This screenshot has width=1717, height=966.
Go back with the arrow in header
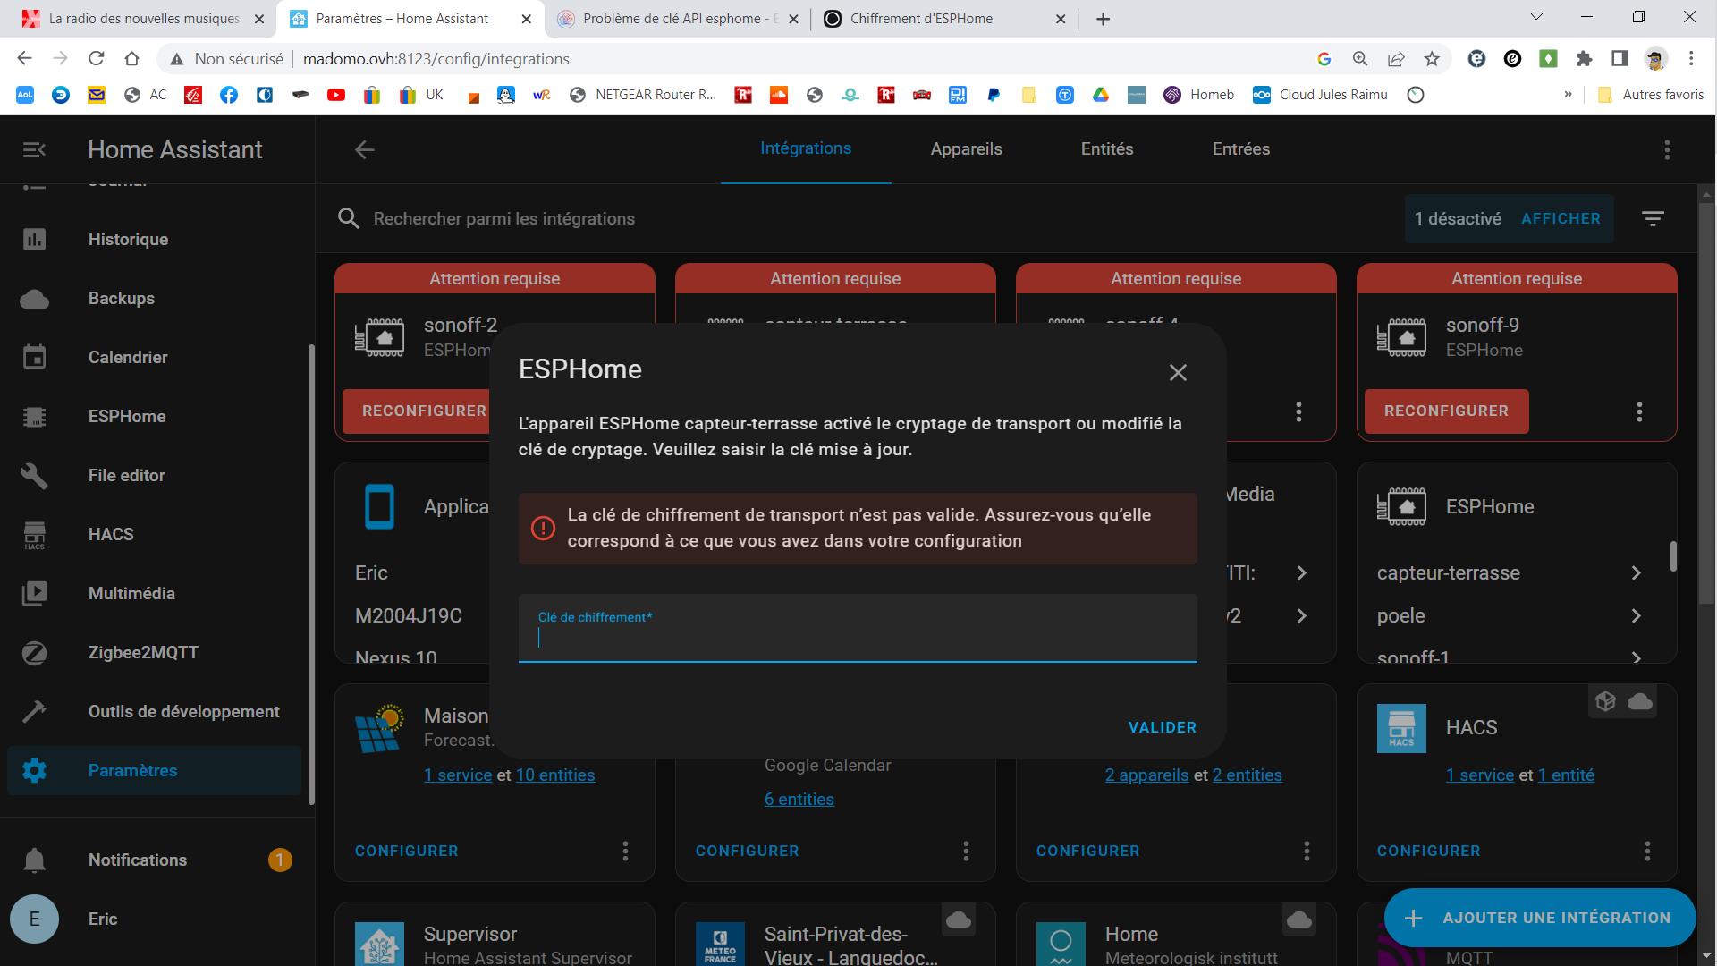[364, 149]
